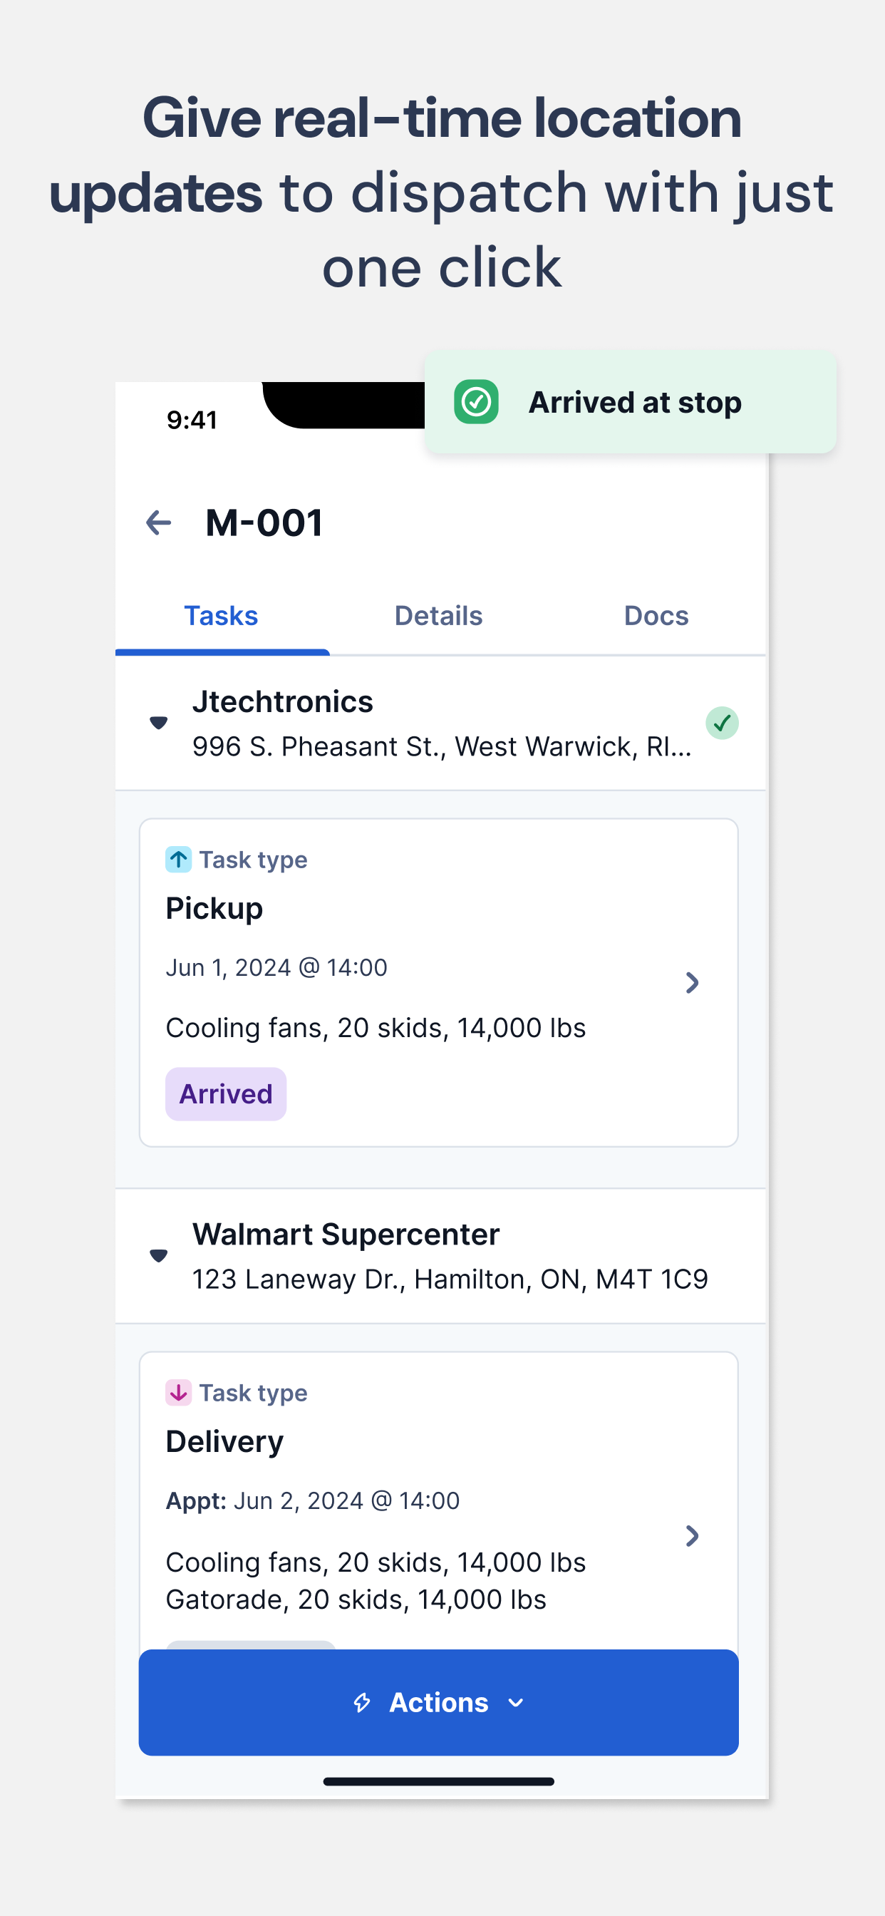
Task: Expand the Actions dropdown chevron
Action: click(x=515, y=1703)
